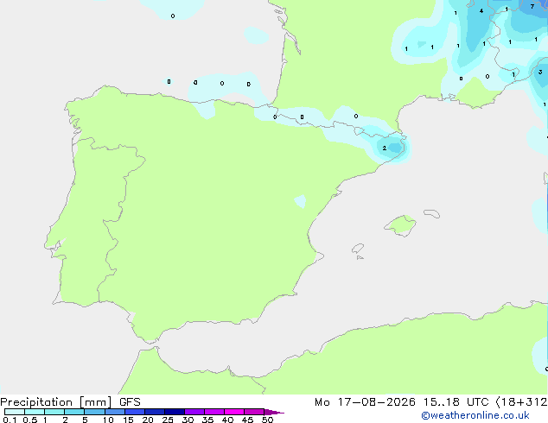
Task: Click the 0.1–0.5 mm palest legend swatch
Action: (15, 412)
